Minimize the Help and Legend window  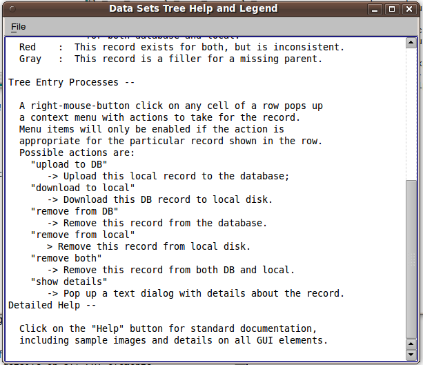(375, 10)
